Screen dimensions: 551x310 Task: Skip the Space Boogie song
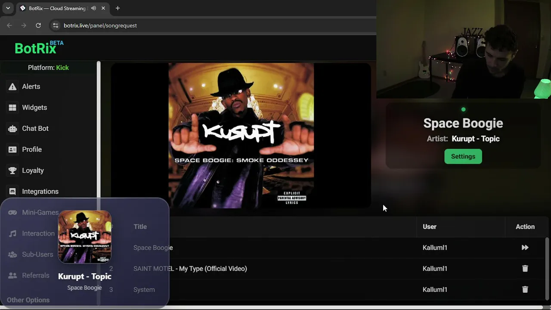pyautogui.click(x=525, y=248)
